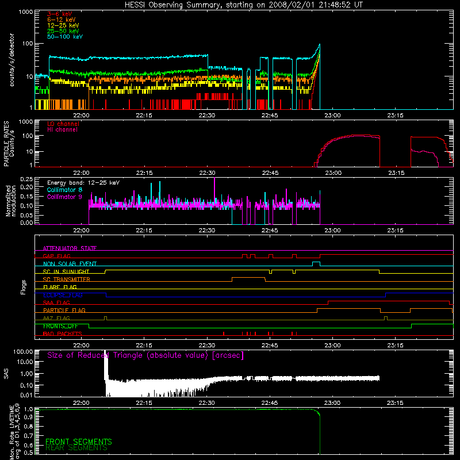This screenshot has width=460, height=460.
Task: Select the cyan 50-100 keV legend entry
Action: coord(65,37)
